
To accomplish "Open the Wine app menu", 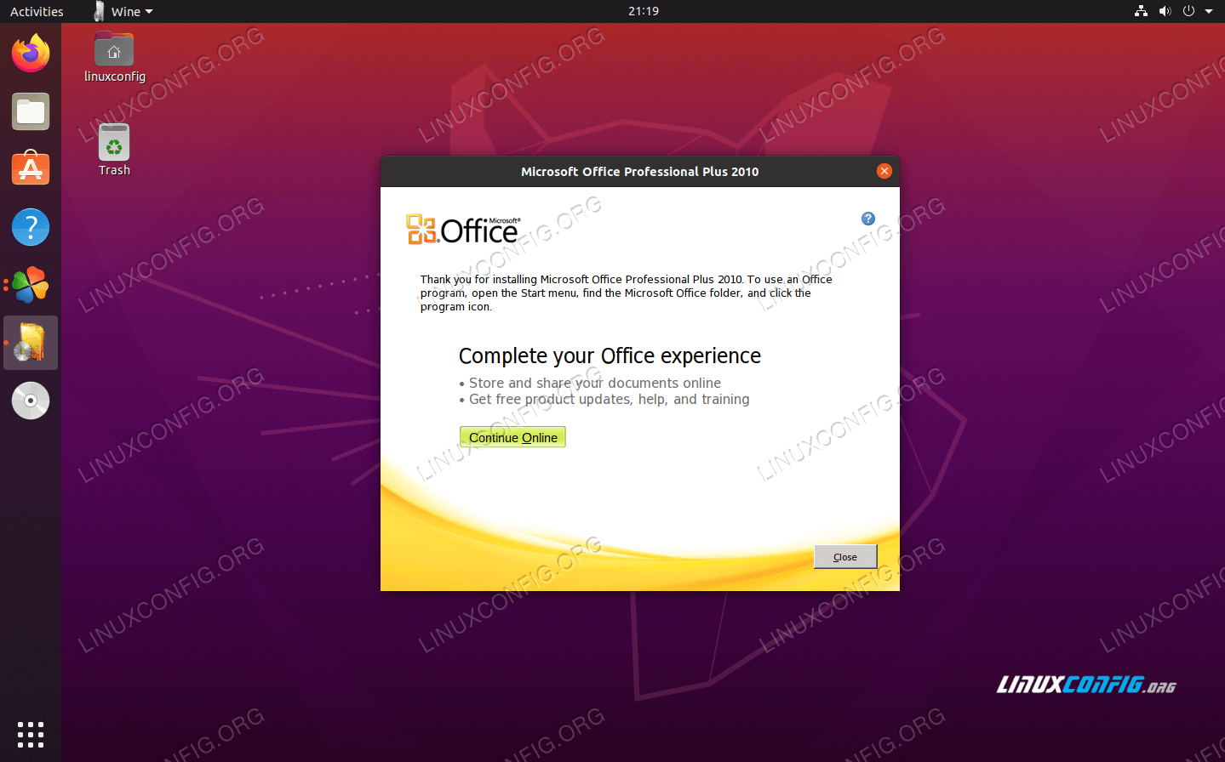I will 123,11.
